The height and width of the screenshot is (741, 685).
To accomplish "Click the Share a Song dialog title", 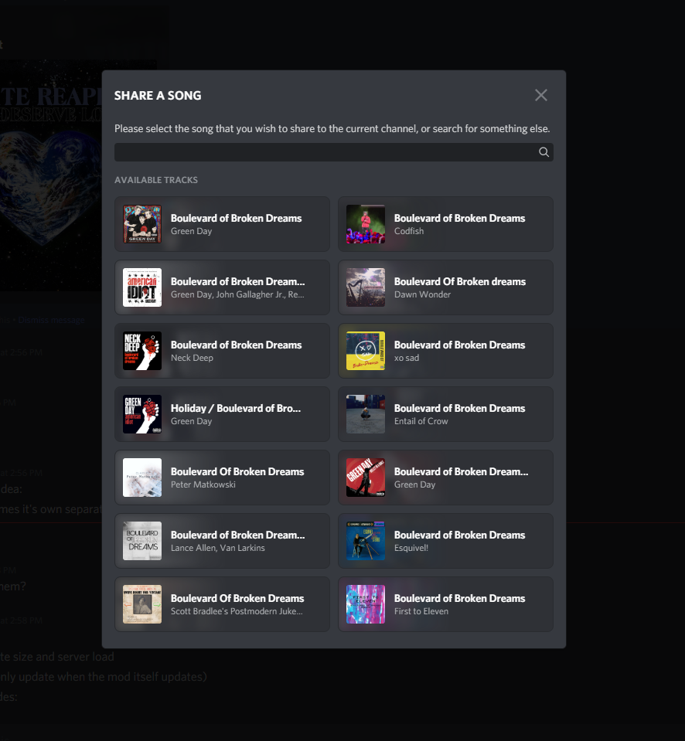I will [x=158, y=96].
